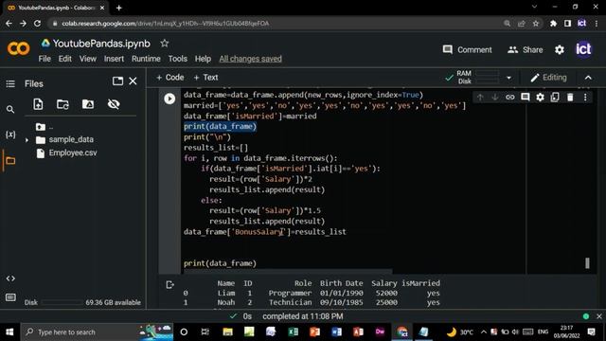The height and width of the screenshot is (341, 606).
Task: Select Employee.csv file
Action: pyautogui.click(x=73, y=153)
